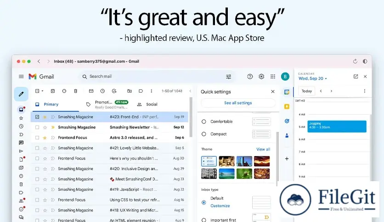Screen dimensions: 384x222
Task: Open the Jogging calendar event
Action: pyautogui.click(x=337, y=127)
